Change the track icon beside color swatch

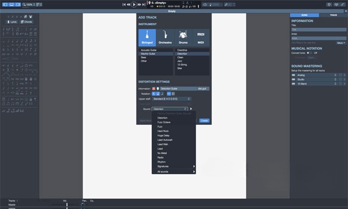pos(158,89)
